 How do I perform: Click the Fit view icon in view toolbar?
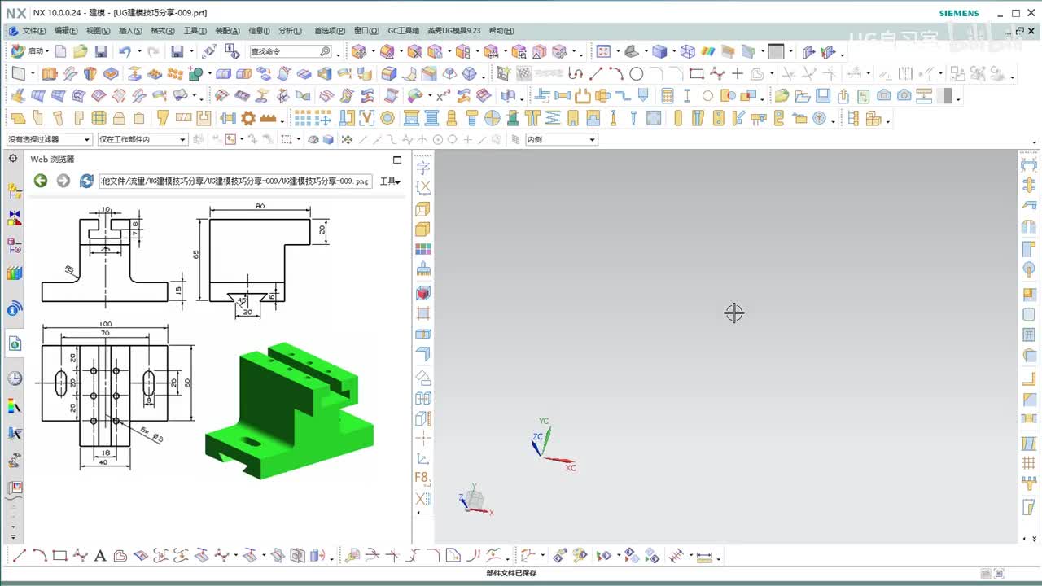click(603, 51)
